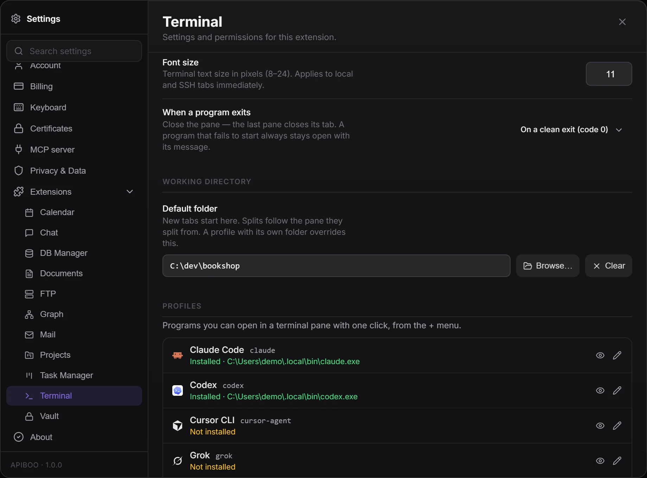The height and width of the screenshot is (478, 647).
Task: Click the Extensions puzzle icon
Action: coord(19,192)
